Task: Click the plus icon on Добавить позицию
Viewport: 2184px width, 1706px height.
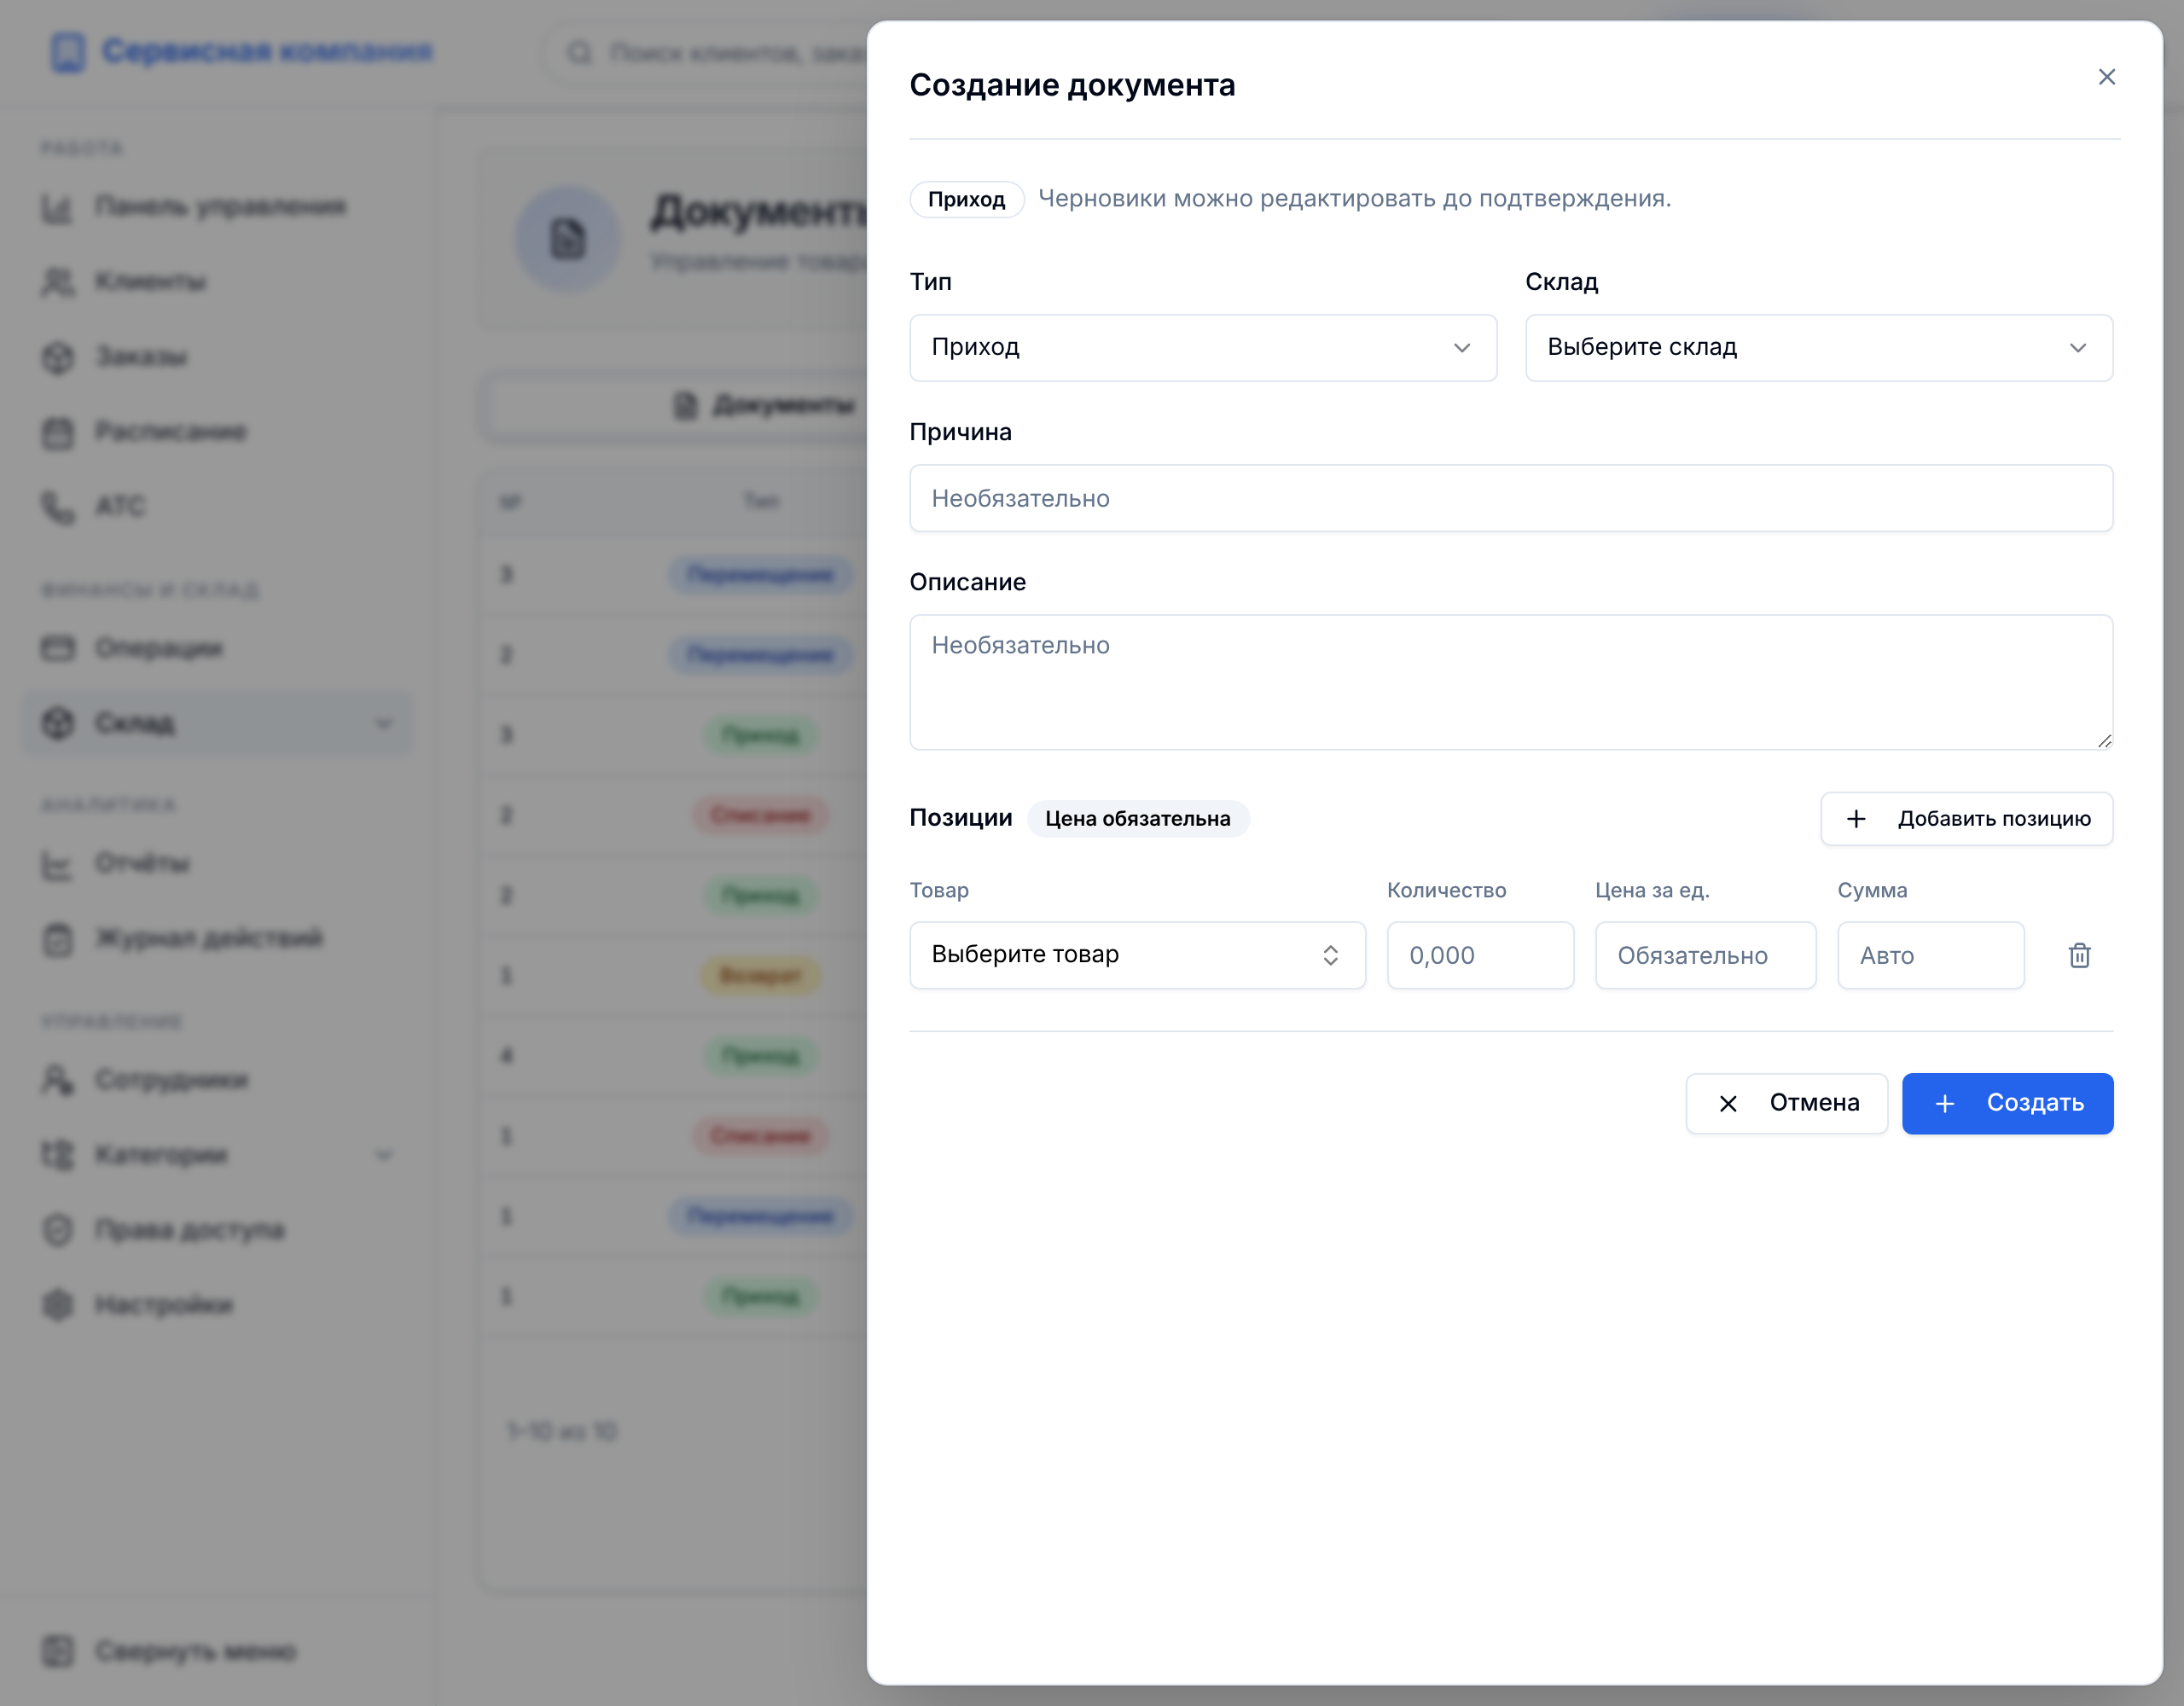Action: 1856,819
